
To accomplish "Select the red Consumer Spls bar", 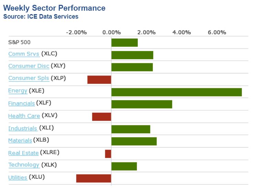I will (99, 80).
